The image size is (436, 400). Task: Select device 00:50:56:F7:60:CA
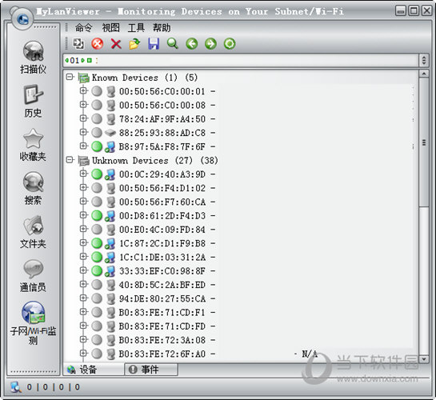point(162,202)
